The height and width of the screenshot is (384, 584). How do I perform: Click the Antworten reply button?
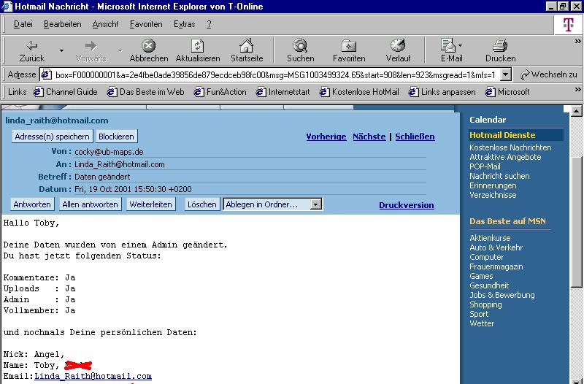(x=32, y=204)
